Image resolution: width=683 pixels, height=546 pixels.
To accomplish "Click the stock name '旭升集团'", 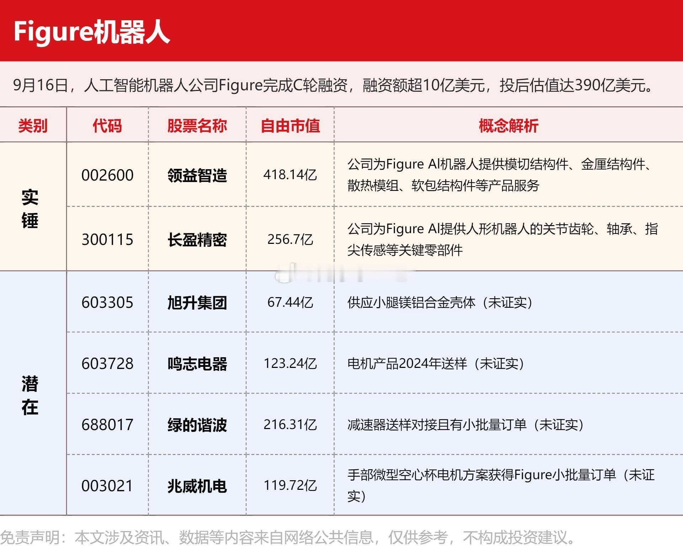I will [197, 303].
